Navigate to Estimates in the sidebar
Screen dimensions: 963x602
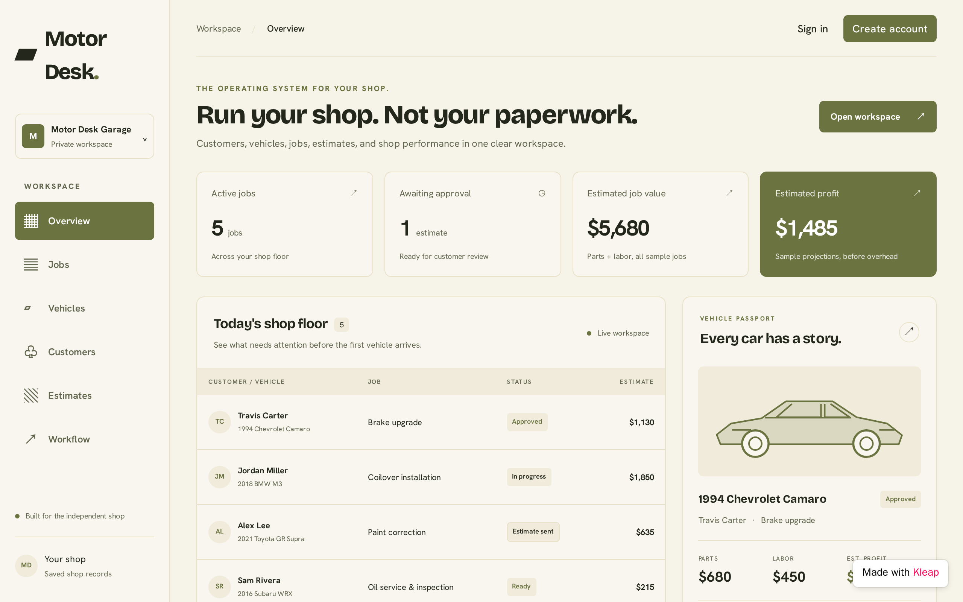click(84, 395)
